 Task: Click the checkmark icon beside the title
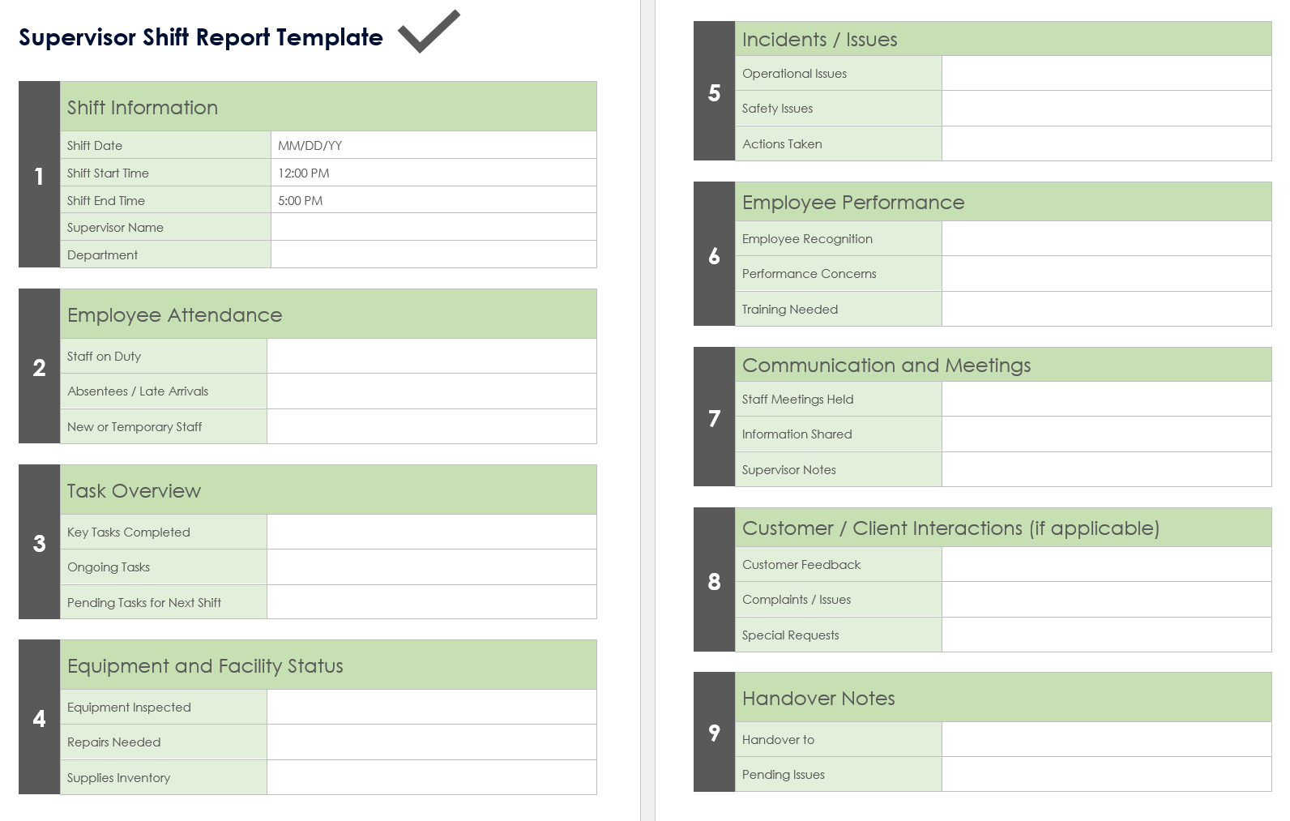click(429, 32)
